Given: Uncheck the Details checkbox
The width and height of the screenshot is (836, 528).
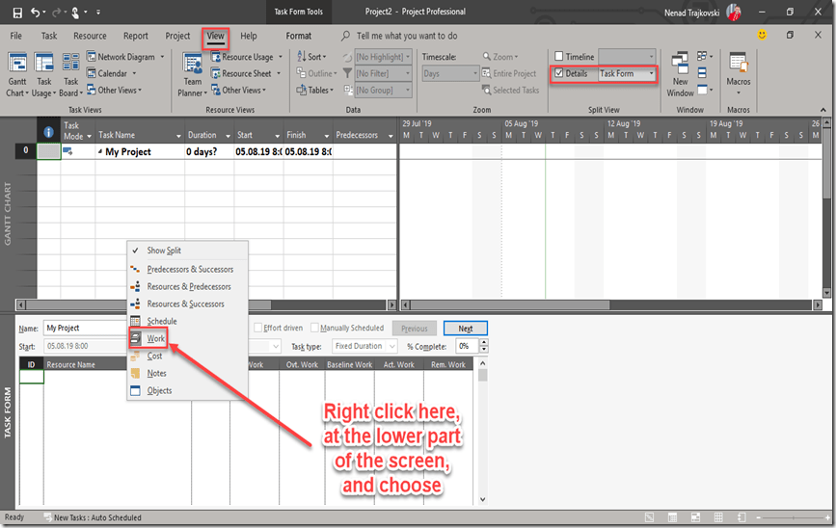Looking at the screenshot, I should pos(559,73).
